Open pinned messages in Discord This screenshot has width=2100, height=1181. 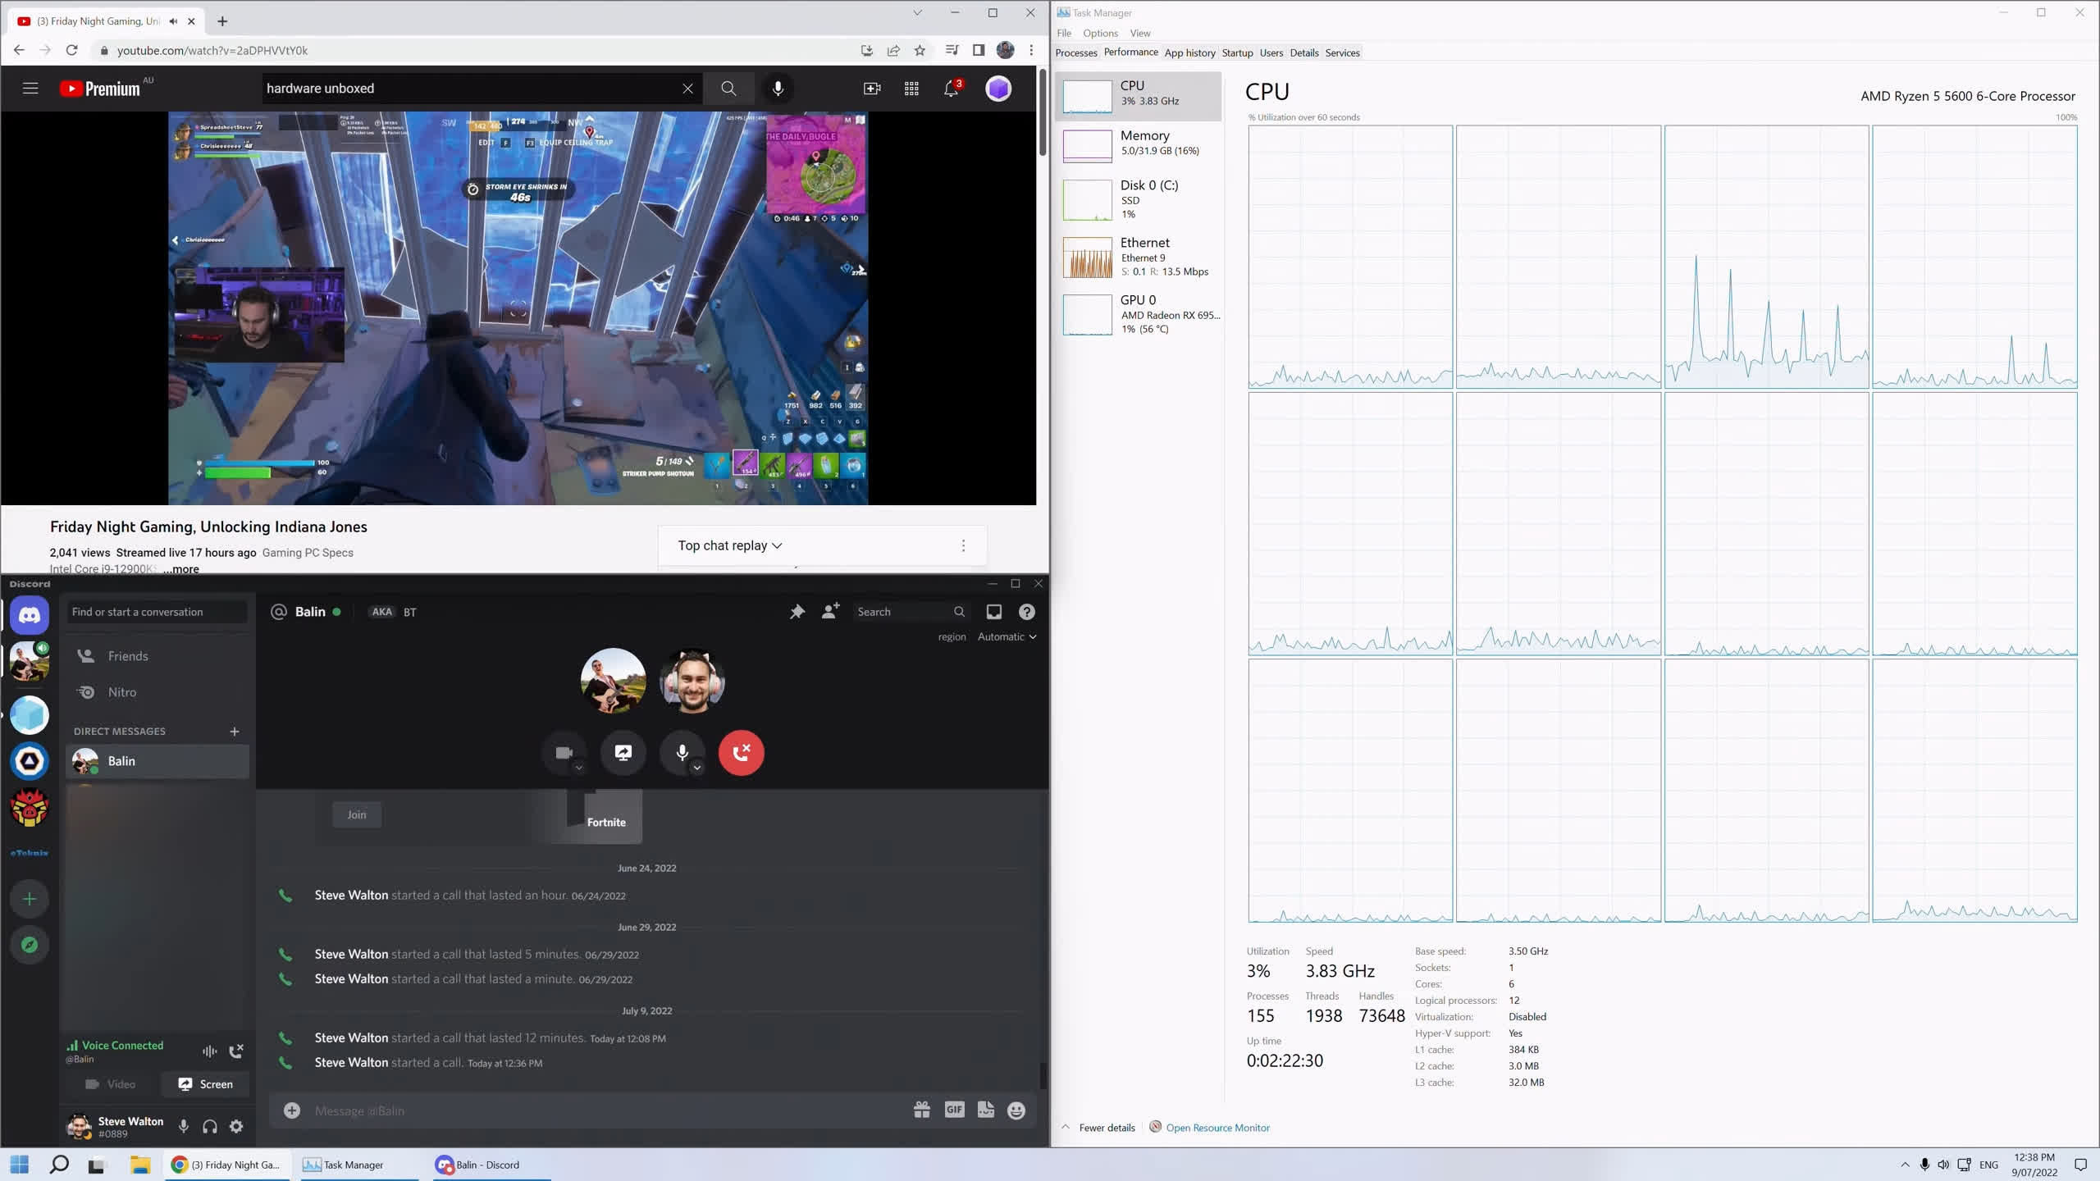[797, 612]
